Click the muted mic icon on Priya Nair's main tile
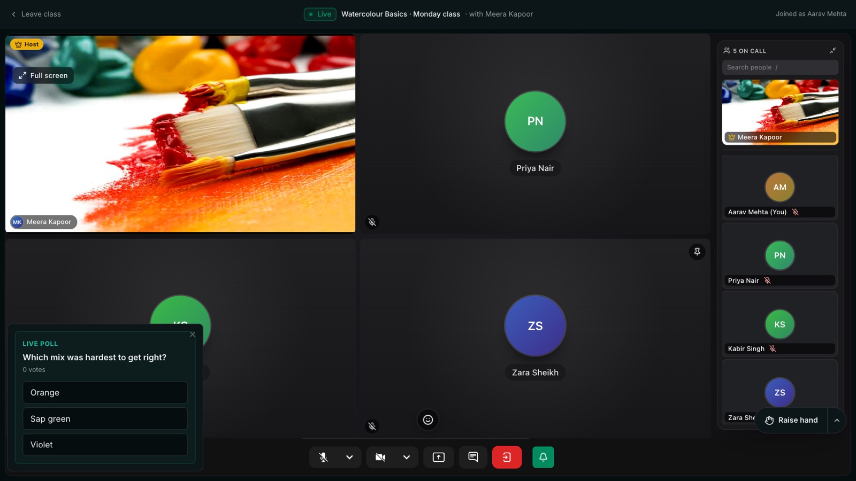Screen dimensions: 856x481 tap(372, 222)
